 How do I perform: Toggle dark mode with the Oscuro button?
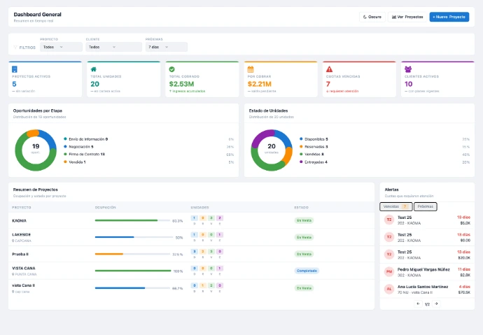[372, 17]
